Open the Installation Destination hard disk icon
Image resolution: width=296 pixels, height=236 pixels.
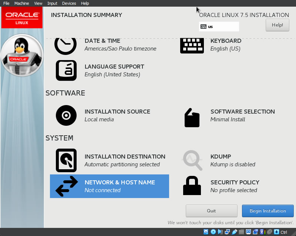coord(66,160)
